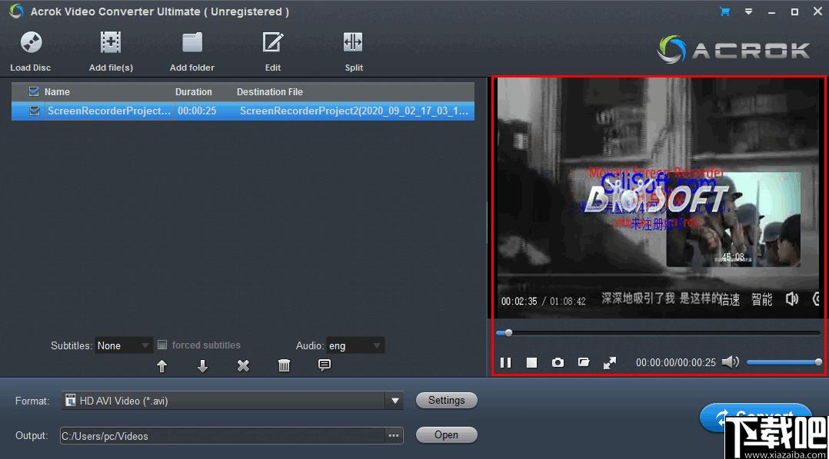Adjust the preview volume slider
The height and width of the screenshot is (459, 829).
(784, 362)
